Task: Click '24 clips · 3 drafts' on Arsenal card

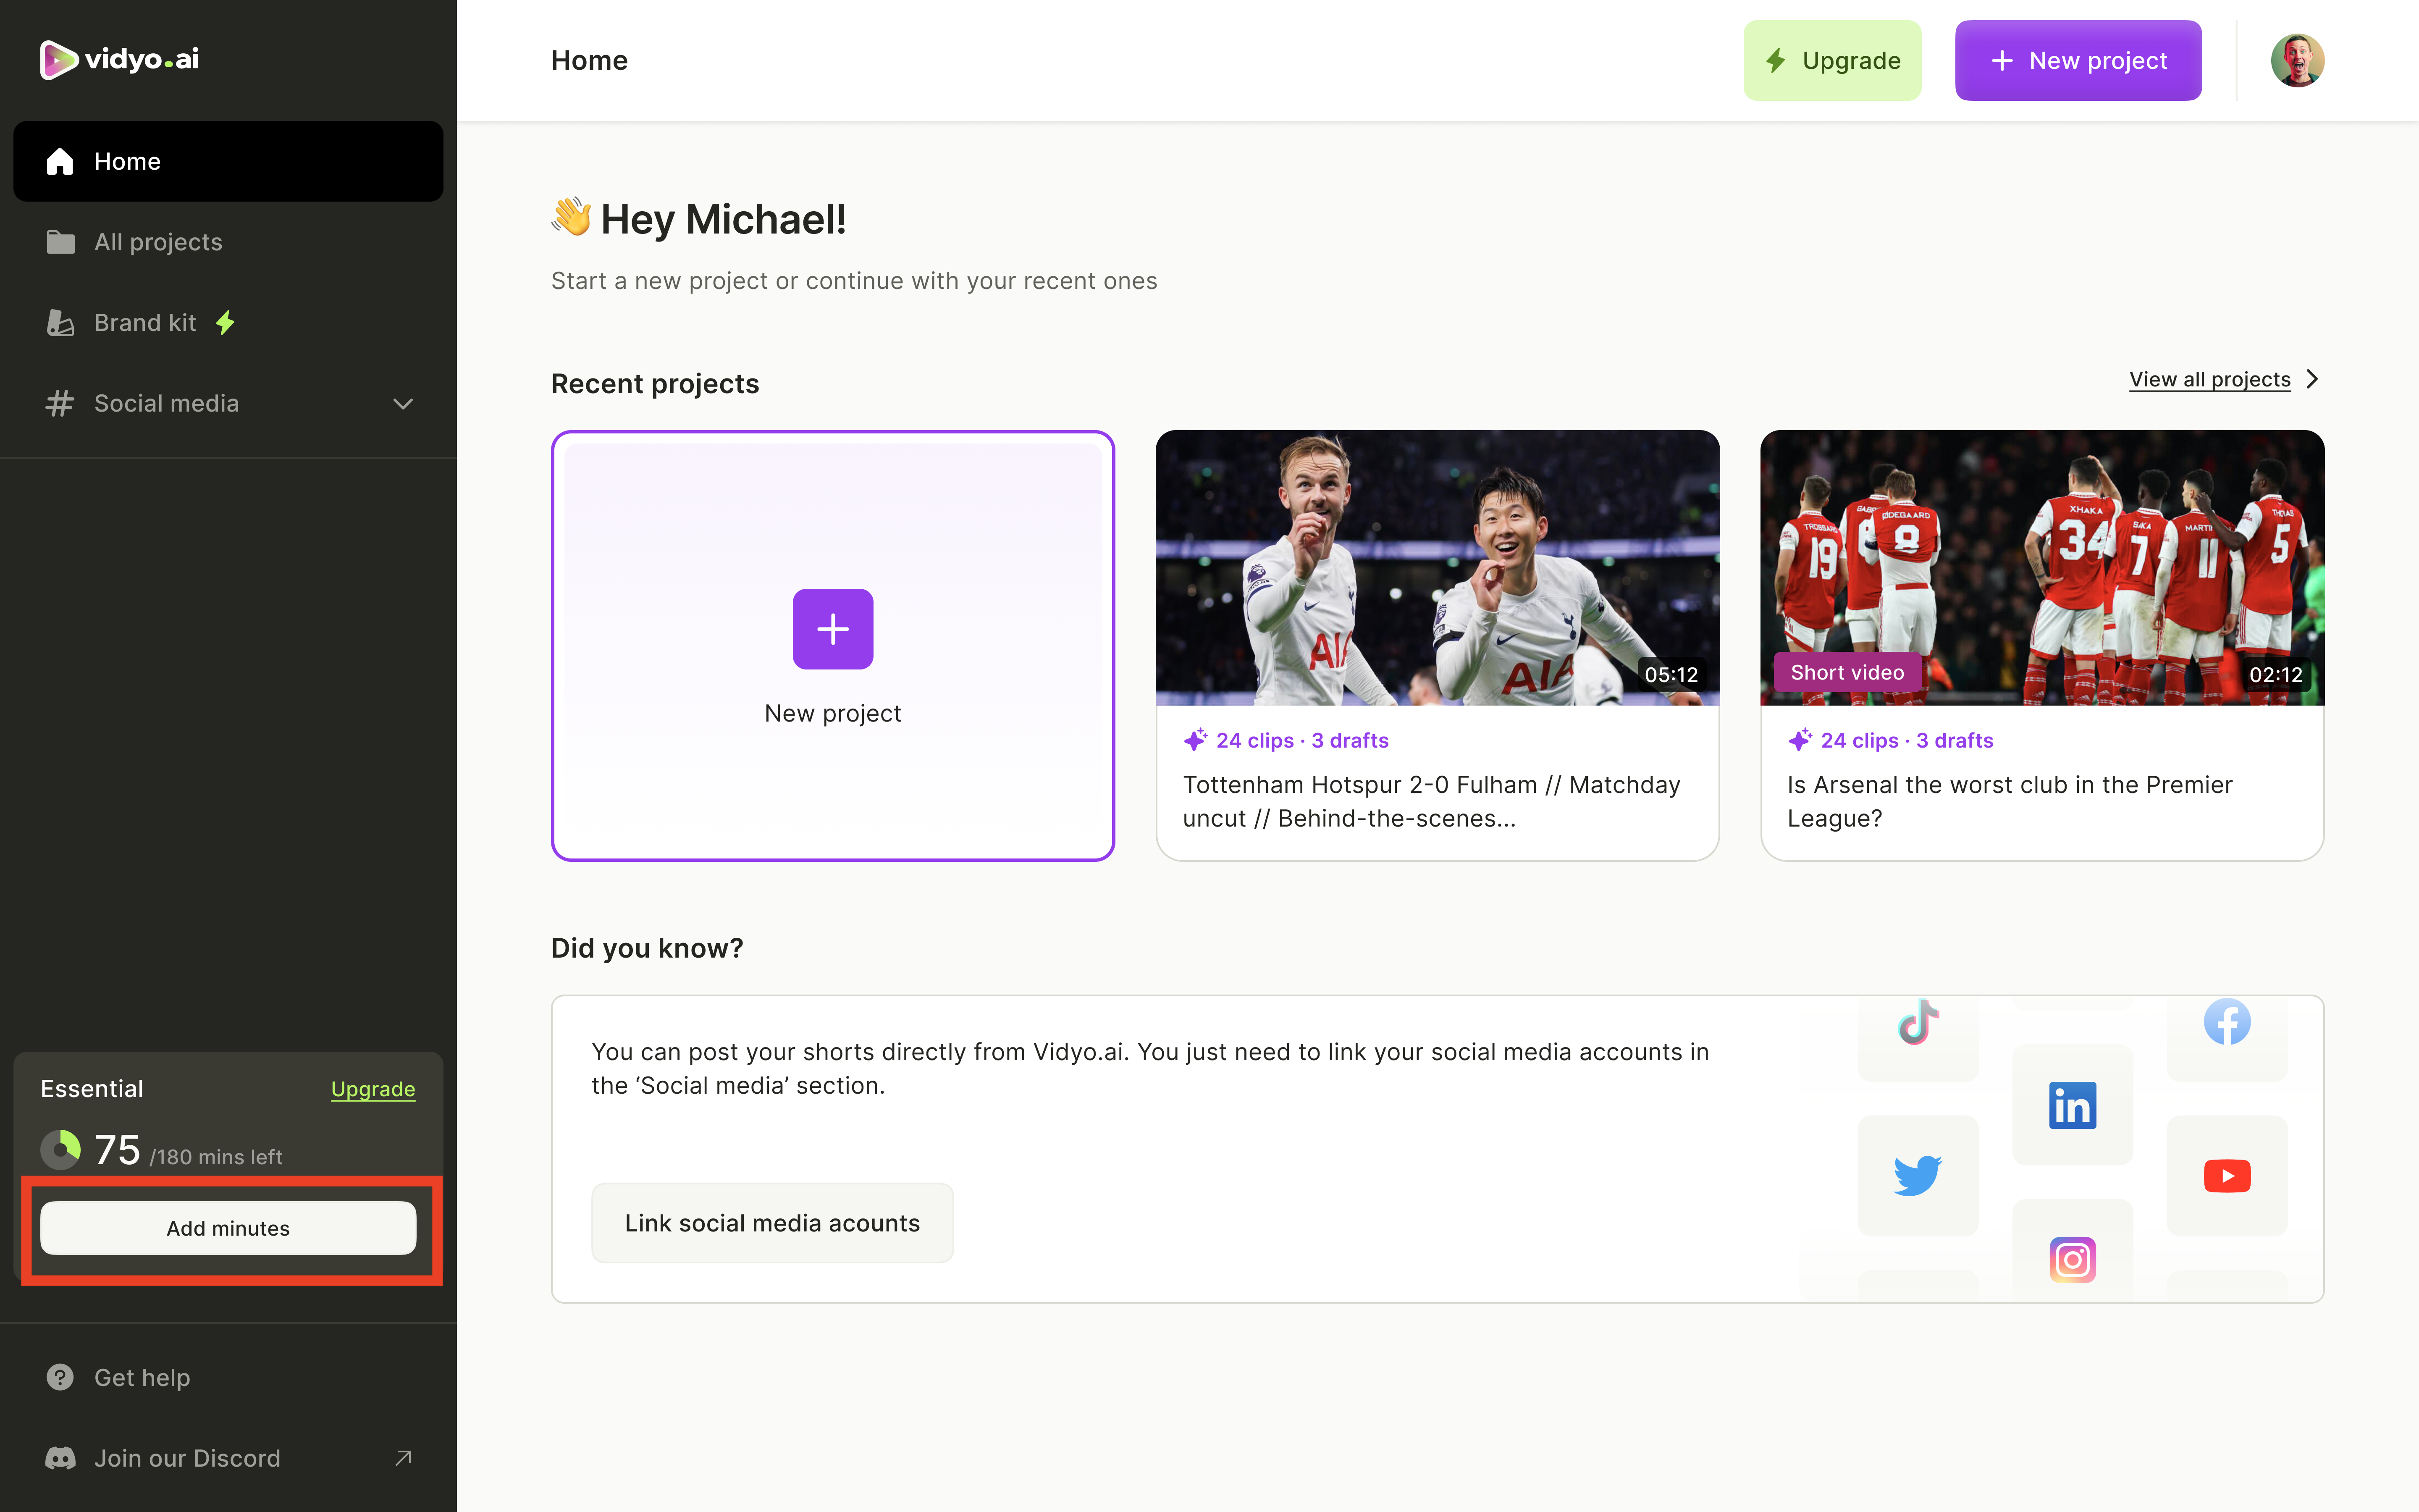Action: point(1906,740)
